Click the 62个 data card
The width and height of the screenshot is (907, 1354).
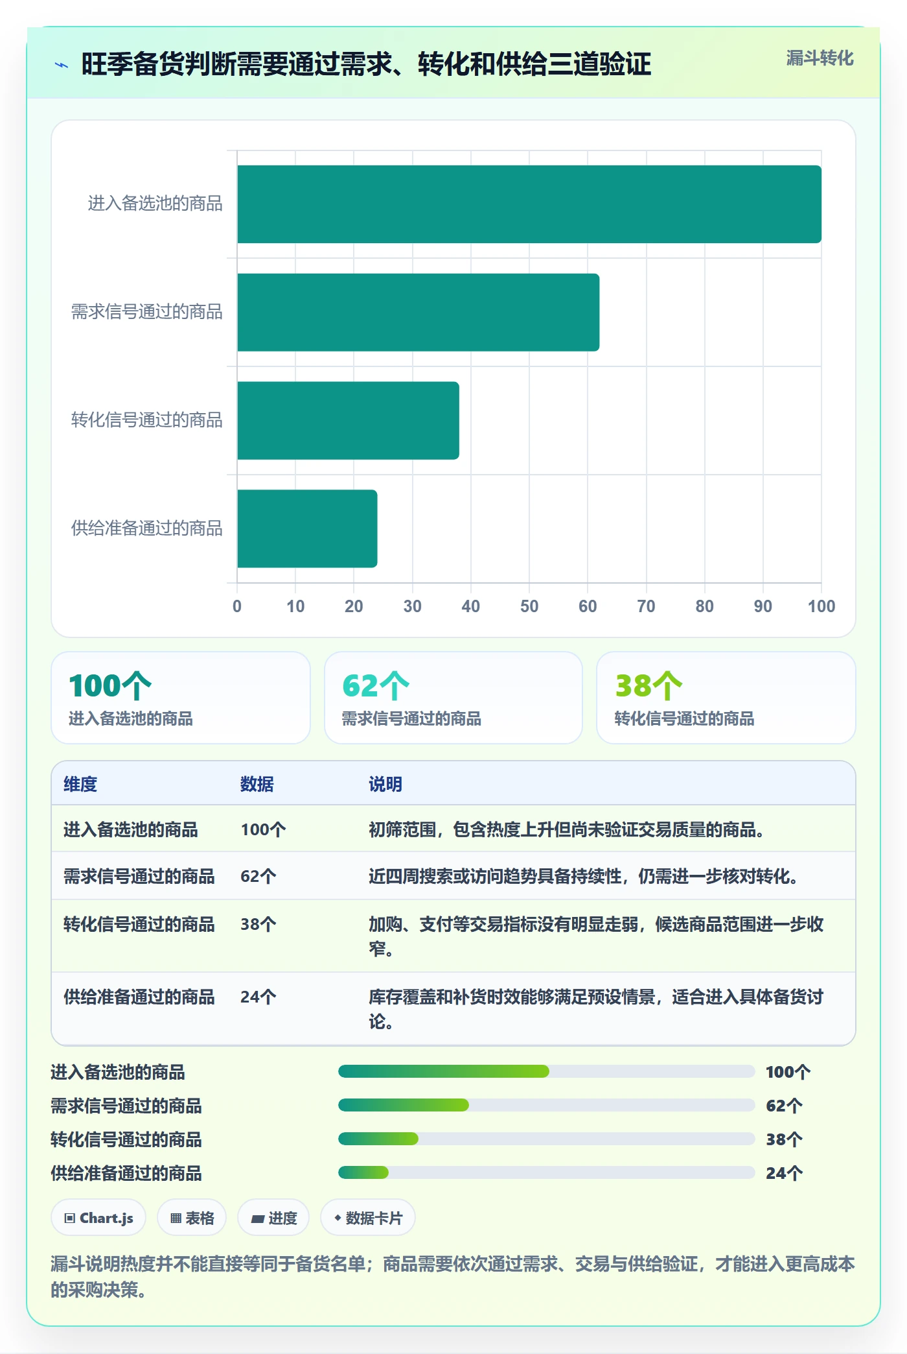coord(454,698)
